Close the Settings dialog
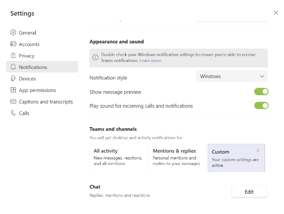Viewport: 284px width, 214px height. (x=276, y=12)
